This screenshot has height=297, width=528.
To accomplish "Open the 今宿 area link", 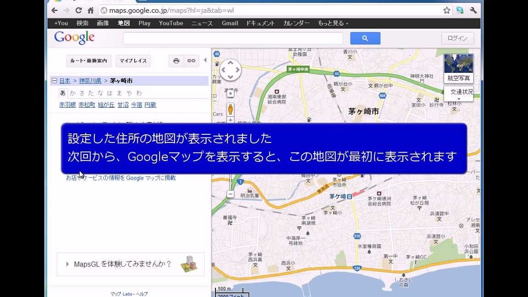I will [x=137, y=104].
